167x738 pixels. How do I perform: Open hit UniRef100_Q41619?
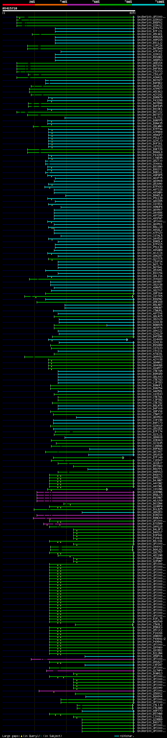coord(150,455)
